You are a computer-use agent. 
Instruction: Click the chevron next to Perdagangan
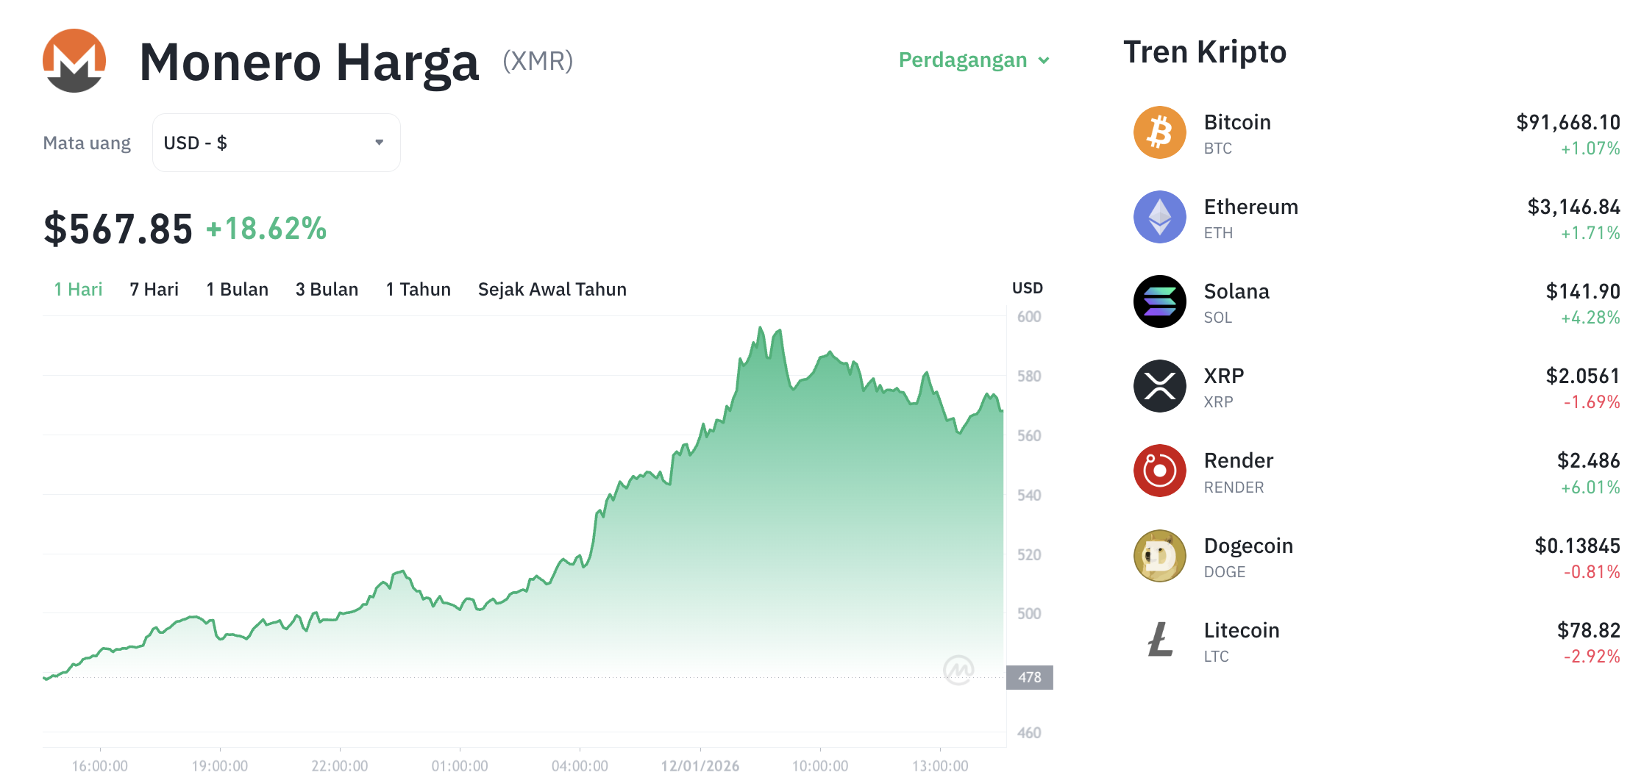(1044, 60)
